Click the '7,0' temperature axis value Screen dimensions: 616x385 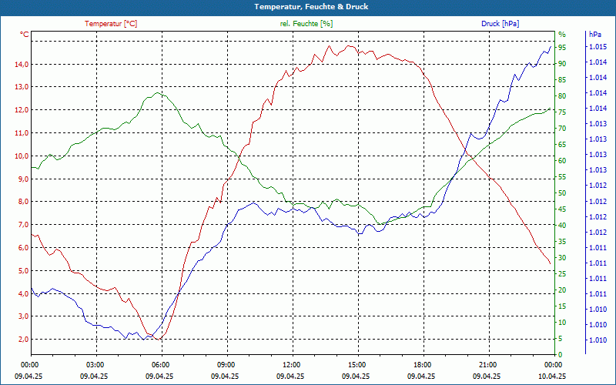[23, 225]
